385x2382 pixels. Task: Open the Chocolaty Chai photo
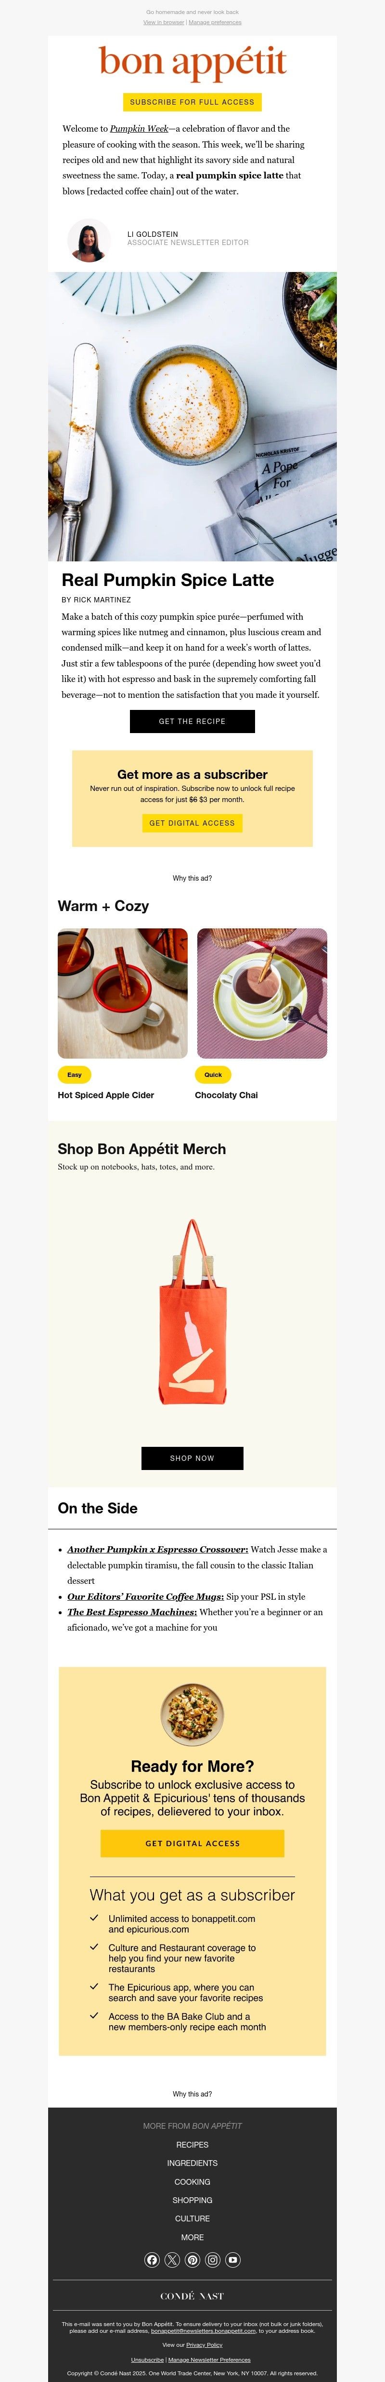coord(262,993)
